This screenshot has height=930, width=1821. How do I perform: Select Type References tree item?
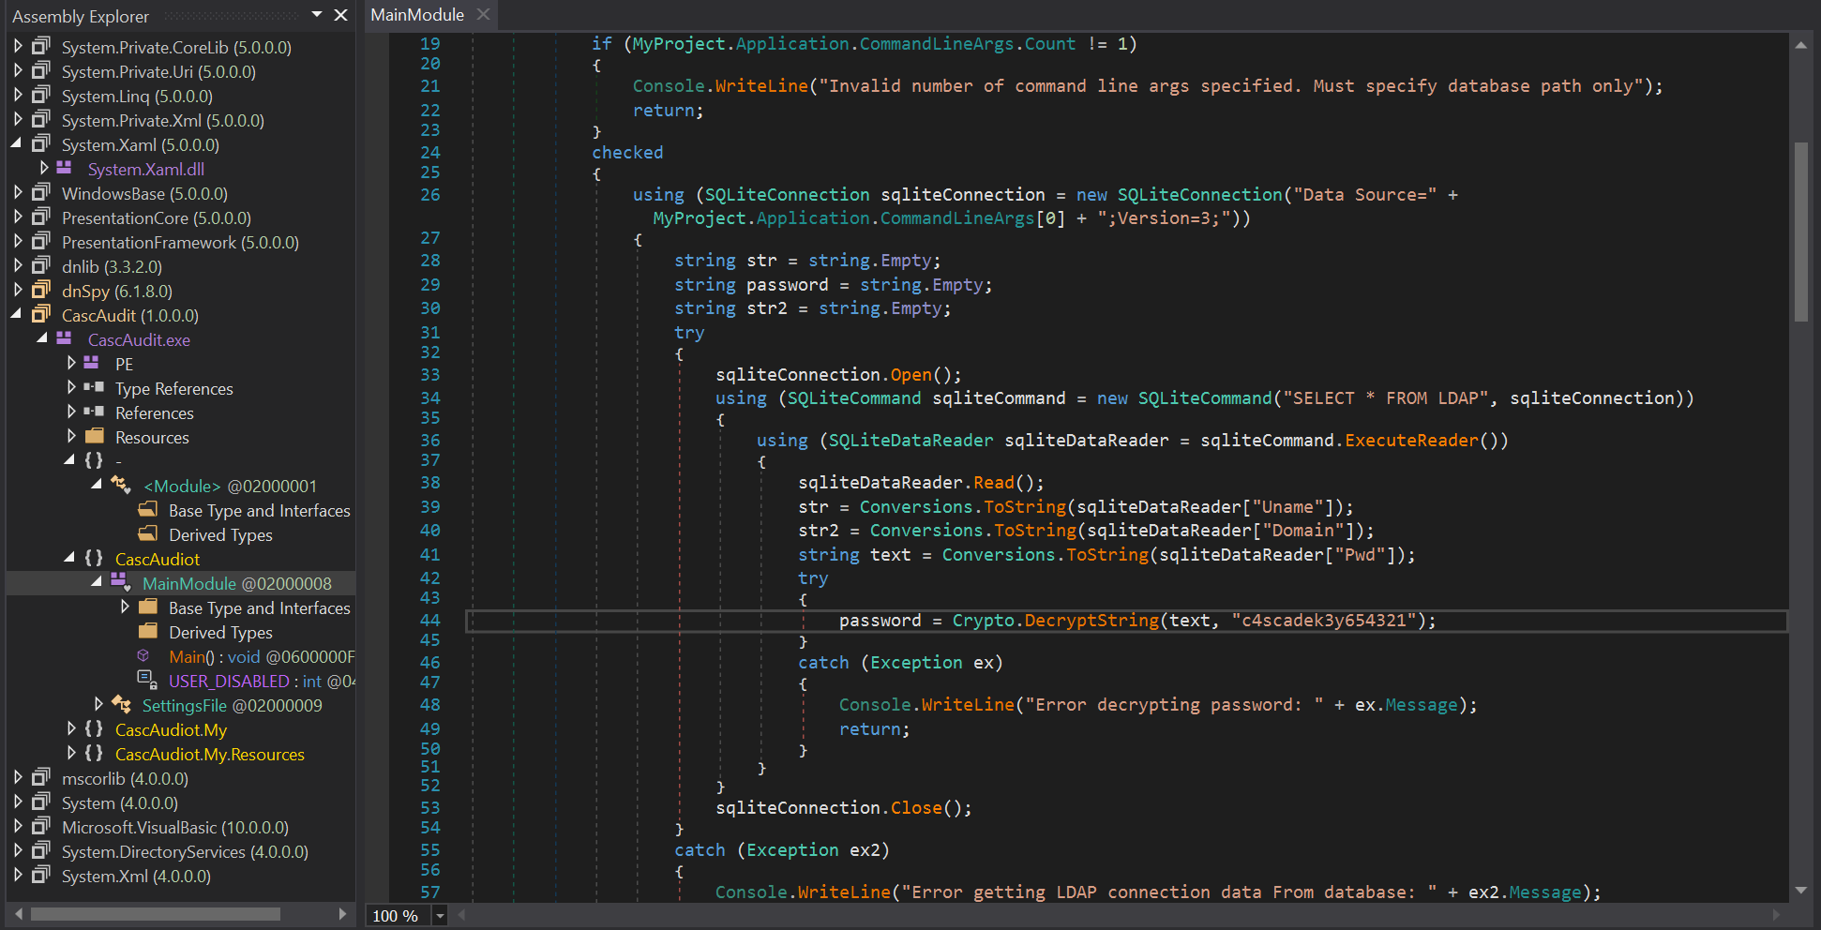173,388
